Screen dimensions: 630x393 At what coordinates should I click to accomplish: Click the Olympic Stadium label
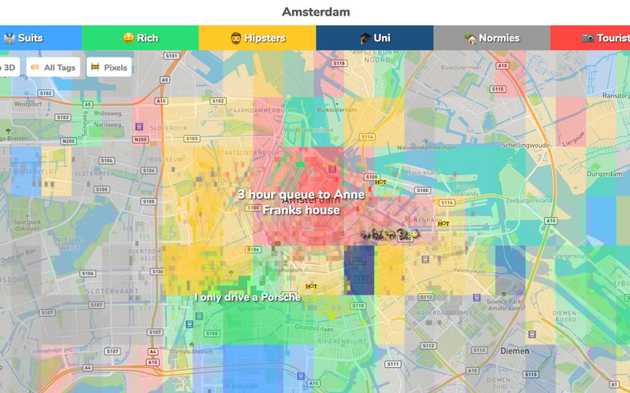pyautogui.click(x=191, y=351)
